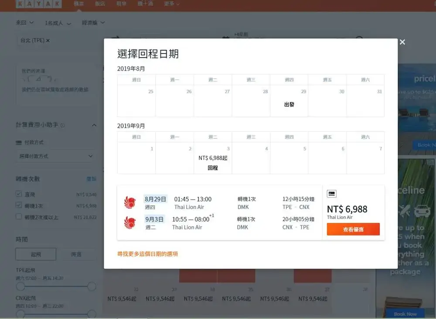Click Thai Lion Air logo on 8月29日 flight
This screenshot has height=319, width=436.
[130, 203]
